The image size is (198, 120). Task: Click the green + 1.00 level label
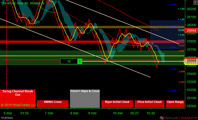click(x=181, y=19)
